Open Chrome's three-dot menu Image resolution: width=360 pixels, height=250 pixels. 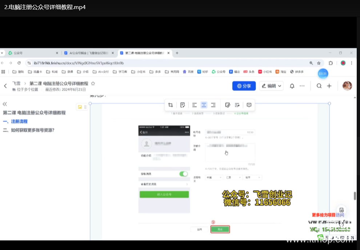[352, 63]
